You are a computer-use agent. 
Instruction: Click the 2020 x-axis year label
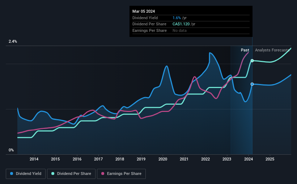pyautogui.click(x=163, y=159)
